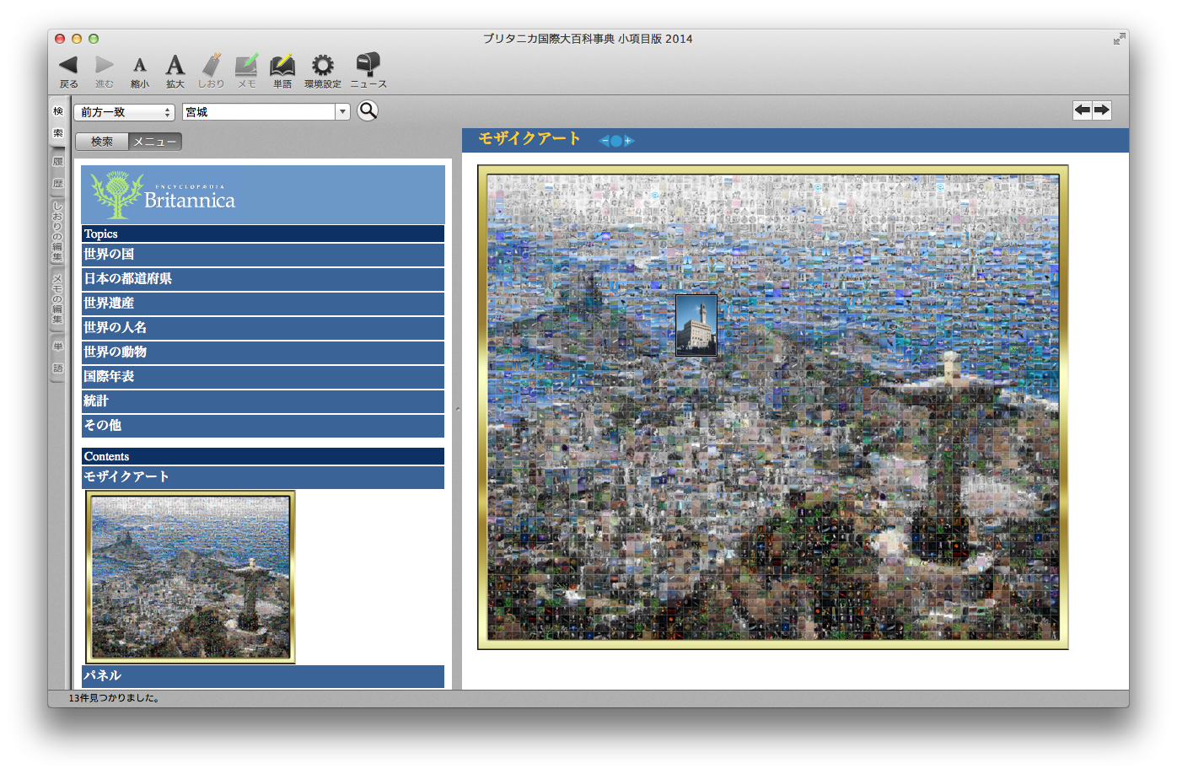Click the mosaic zoom plus control

629,141
